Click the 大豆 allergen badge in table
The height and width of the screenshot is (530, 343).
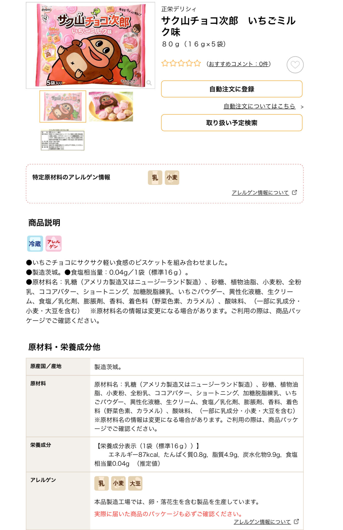[x=135, y=483]
